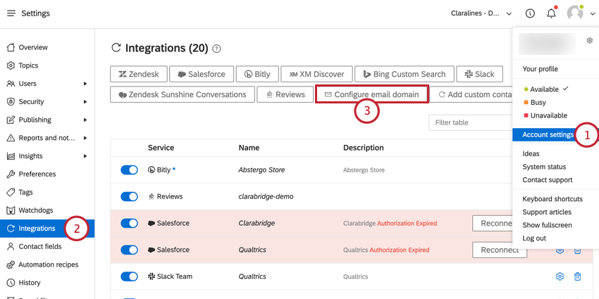Add a Bitly integration
599x299 pixels.
tap(257, 74)
